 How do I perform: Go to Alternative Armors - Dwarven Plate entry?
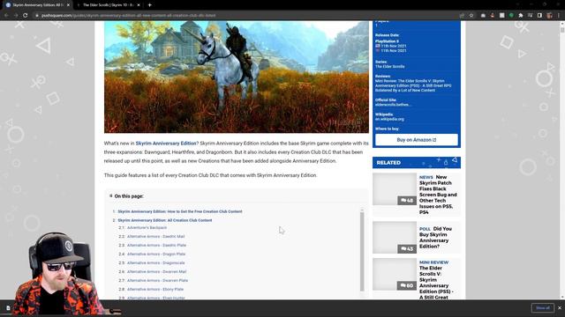[157, 280]
